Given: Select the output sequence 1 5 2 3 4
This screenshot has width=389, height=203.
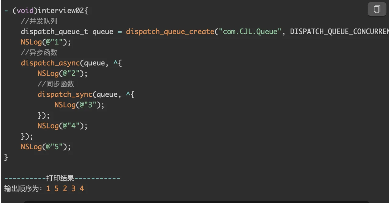Looking at the screenshot, I should click(65, 189).
